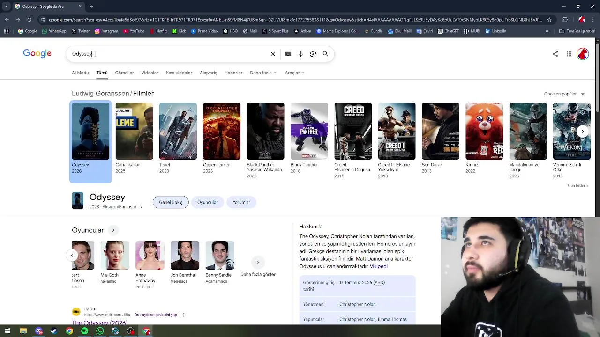This screenshot has width=600, height=337.
Task: Start voice search with the microphone
Action: coord(300,54)
